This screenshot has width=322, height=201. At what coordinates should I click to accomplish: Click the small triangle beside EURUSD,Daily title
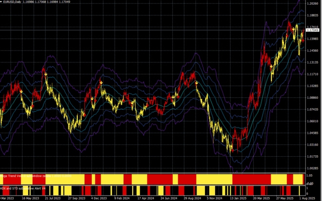(x=1, y=2)
